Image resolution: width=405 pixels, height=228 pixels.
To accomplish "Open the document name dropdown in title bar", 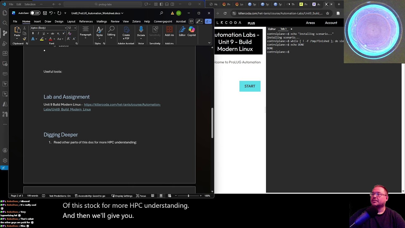I will point(122,13).
